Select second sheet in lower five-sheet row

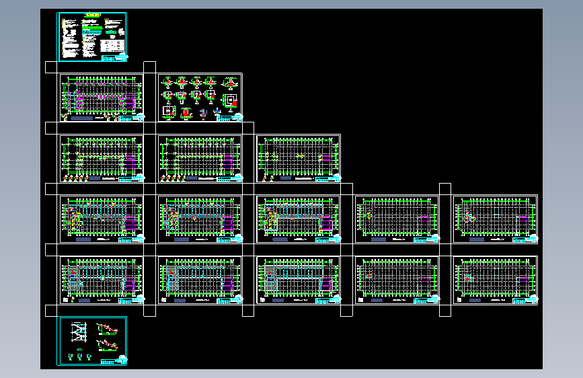[x=200, y=280]
